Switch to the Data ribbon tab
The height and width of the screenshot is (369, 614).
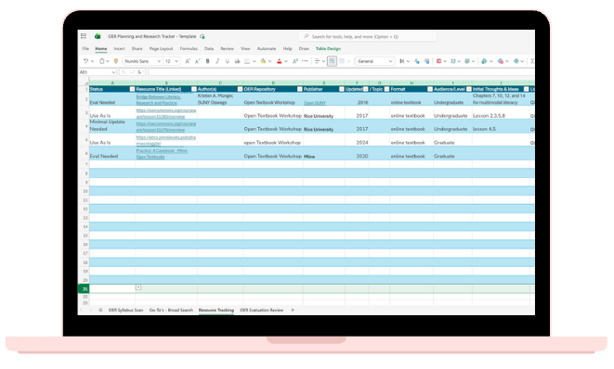[209, 48]
